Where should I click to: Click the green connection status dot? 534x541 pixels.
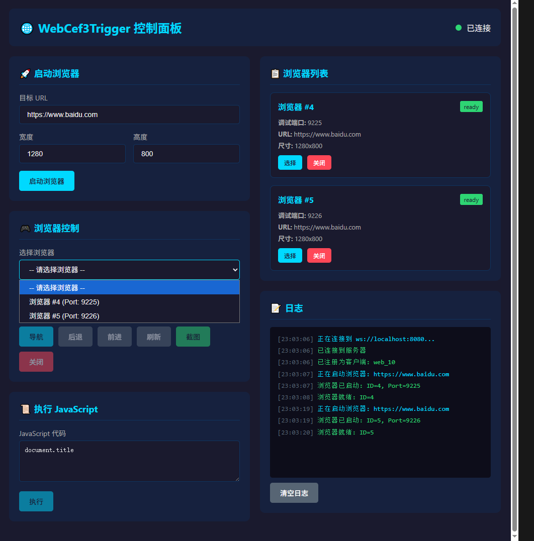(458, 28)
